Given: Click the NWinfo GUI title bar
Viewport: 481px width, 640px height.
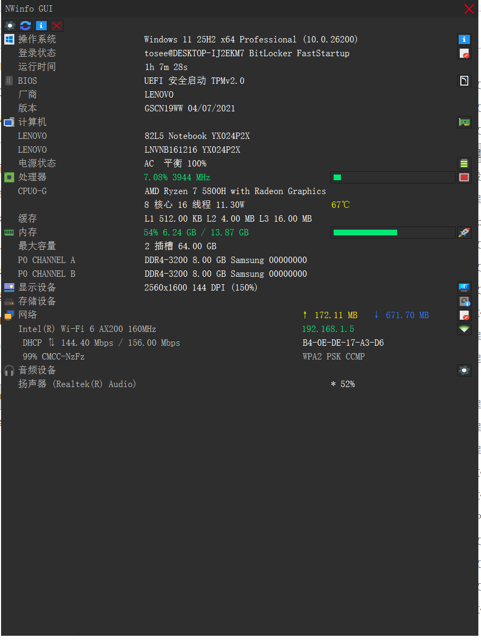Looking at the screenshot, I should tap(212, 9).
